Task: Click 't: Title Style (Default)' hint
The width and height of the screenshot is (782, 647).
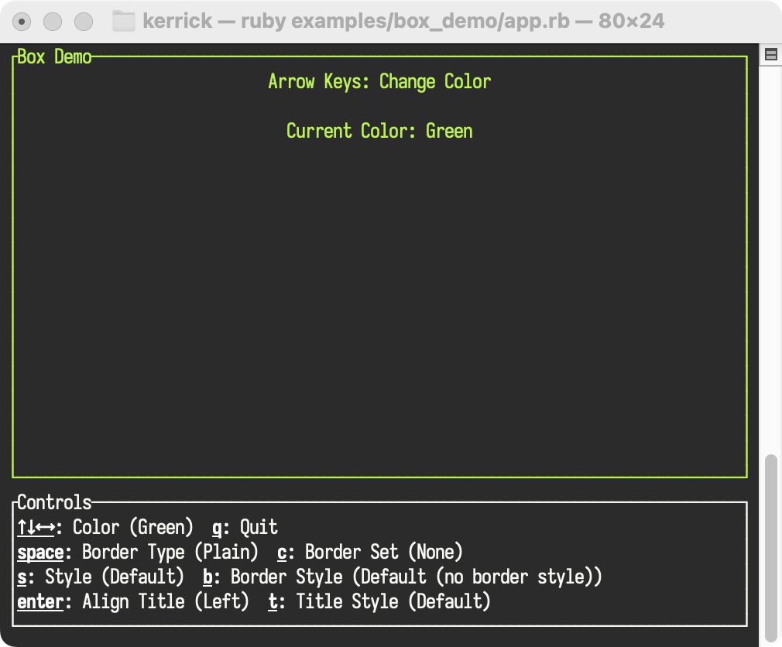Action: (379, 601)
